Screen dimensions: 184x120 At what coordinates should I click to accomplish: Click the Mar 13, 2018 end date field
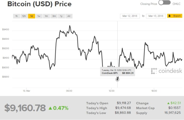156,16
